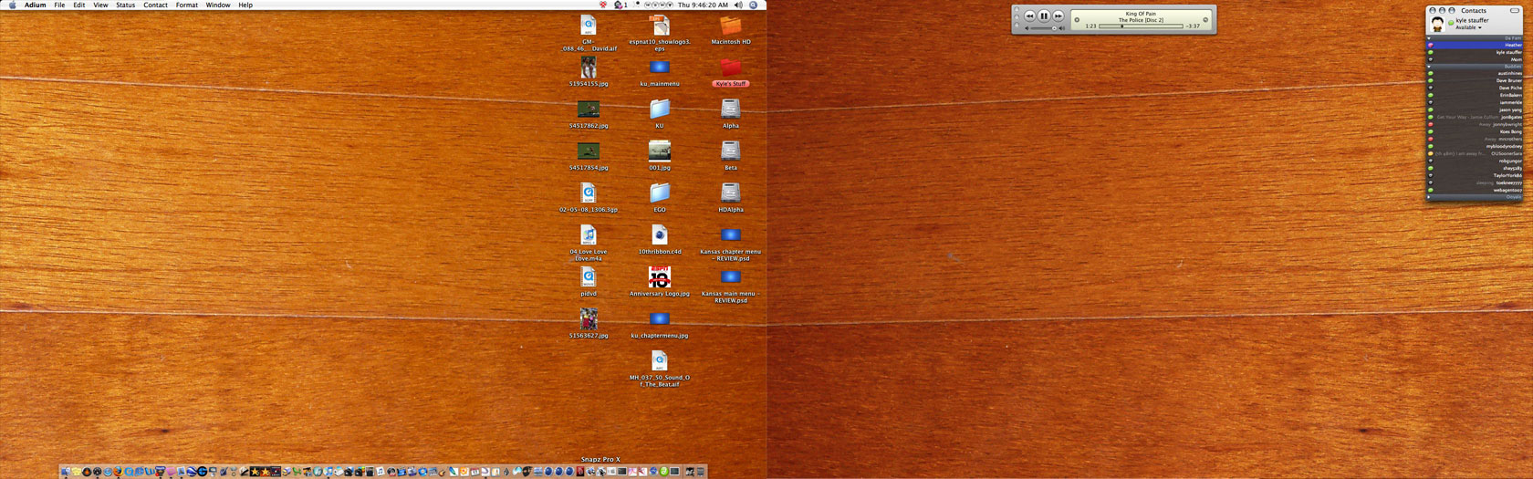The image size is (1533, 479).
Task: Open Available status dropdown in Contacts
Action: click(x=1468, y=27)
